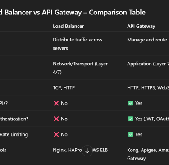
Task: Click the Nginx, HAProxy tools cell
Action: [80, 150]
